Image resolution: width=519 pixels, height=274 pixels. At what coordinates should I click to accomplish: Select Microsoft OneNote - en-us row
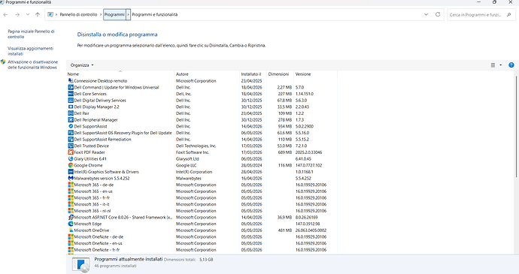(x=202, y=243)
